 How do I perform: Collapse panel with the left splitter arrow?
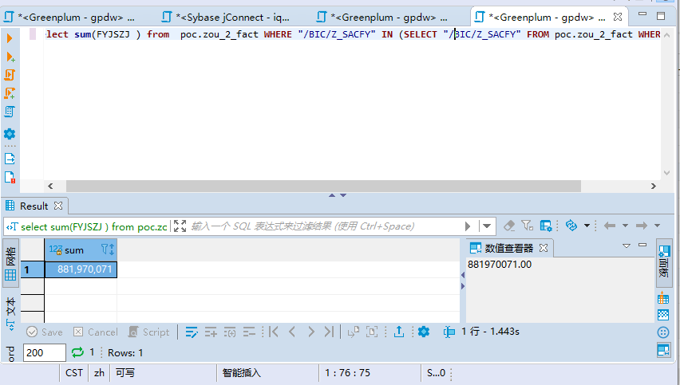click(x=463, y=275)
